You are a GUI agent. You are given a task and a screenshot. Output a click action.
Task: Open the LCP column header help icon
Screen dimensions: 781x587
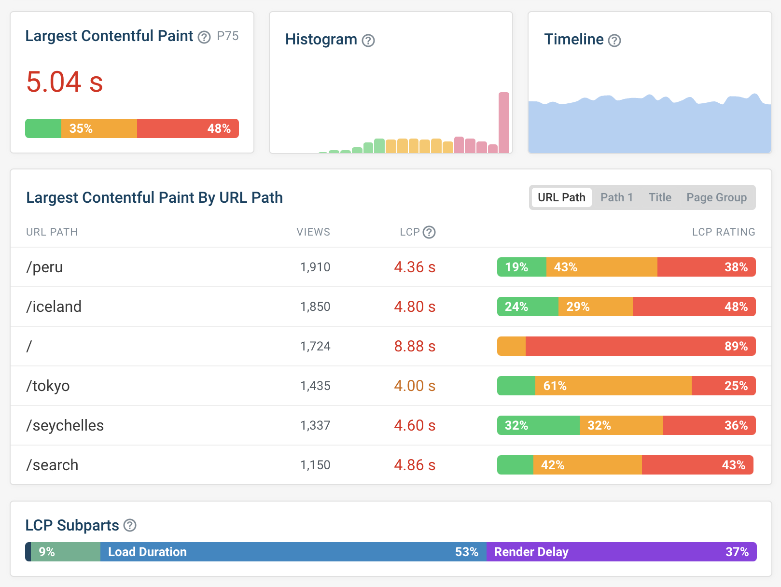click(x=430, y=232)
